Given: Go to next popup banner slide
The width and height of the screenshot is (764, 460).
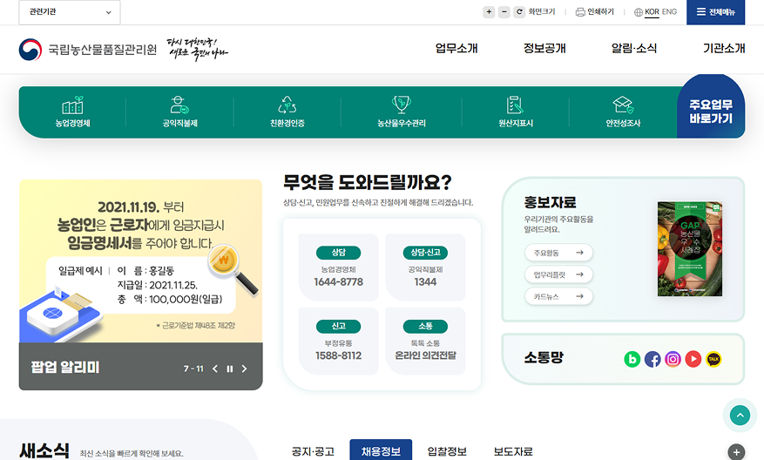Looking at the screenshot, I should coord(245,369).
